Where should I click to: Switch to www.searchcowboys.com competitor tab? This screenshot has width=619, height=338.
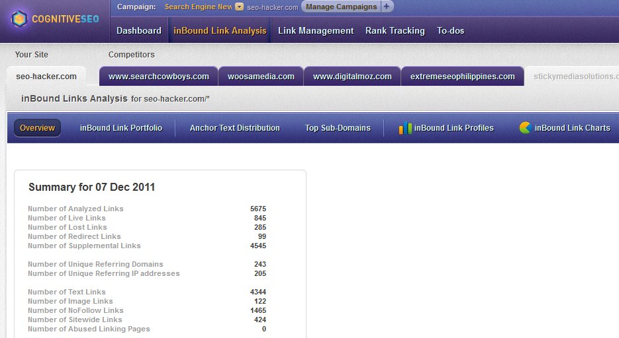(159, 77)
